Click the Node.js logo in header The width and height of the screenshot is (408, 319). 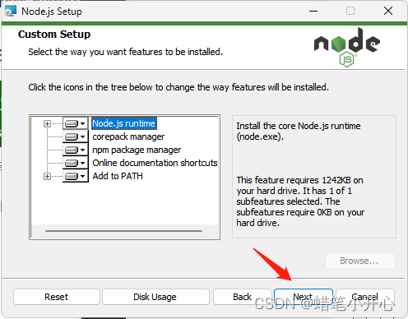pos(347,47)
